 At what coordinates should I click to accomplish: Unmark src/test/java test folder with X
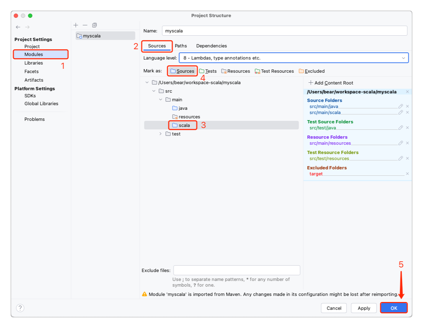click(407, 128)
